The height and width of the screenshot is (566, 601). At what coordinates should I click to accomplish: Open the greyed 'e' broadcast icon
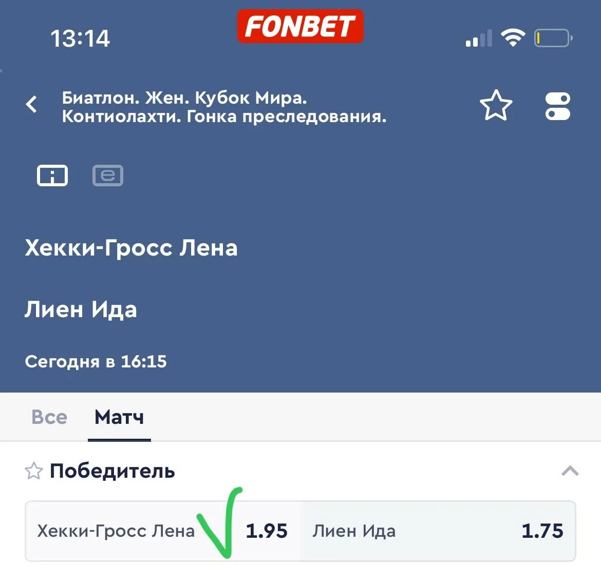(x=108, y=175)
